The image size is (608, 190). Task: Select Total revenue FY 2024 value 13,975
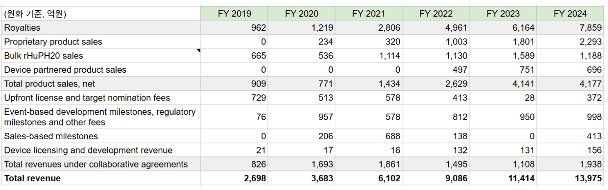point(570,178)
